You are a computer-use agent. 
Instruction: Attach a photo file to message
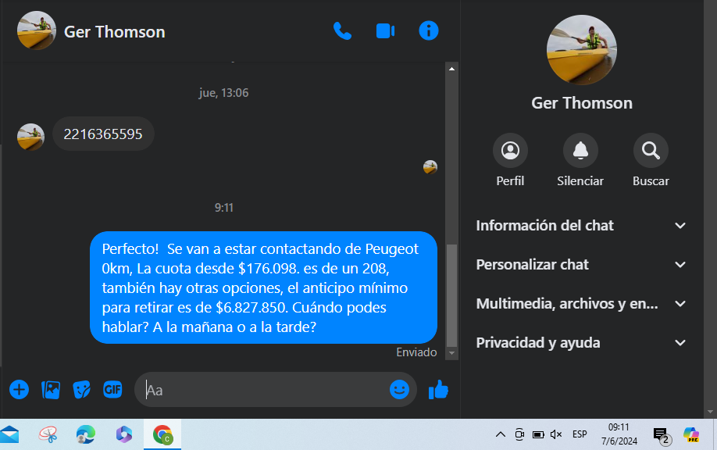tap(51, 390)
